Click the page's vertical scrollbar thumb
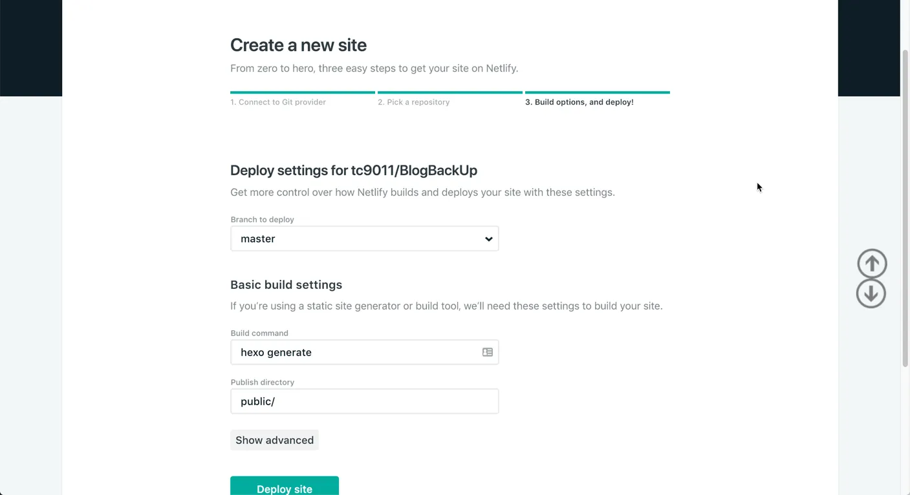910x495 pixels. (905, 207)
